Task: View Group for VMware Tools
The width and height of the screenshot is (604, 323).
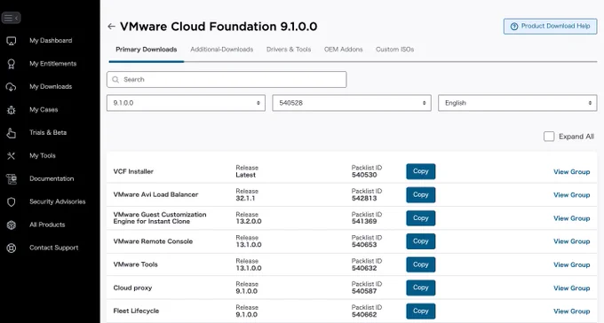Action: click(572, 264)
